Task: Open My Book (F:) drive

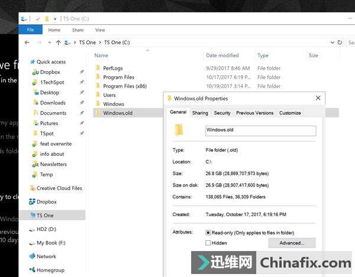Action: (x=51, y=243)
